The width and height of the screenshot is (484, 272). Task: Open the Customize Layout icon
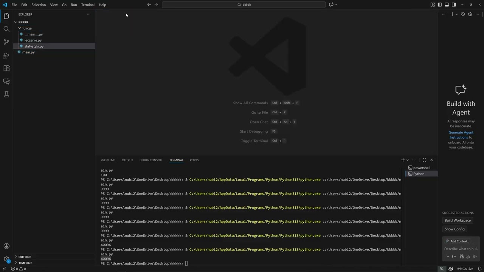(x=433, y=5)
